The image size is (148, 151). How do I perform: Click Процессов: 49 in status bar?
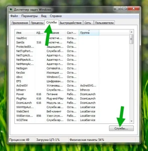pos(19,139)
